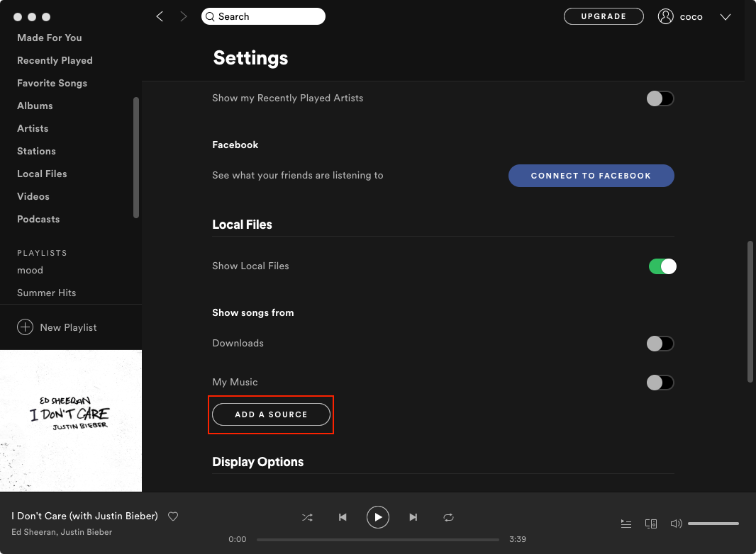
Task: Click the sidebar scrollbar
Action: [x=136, y=157]
